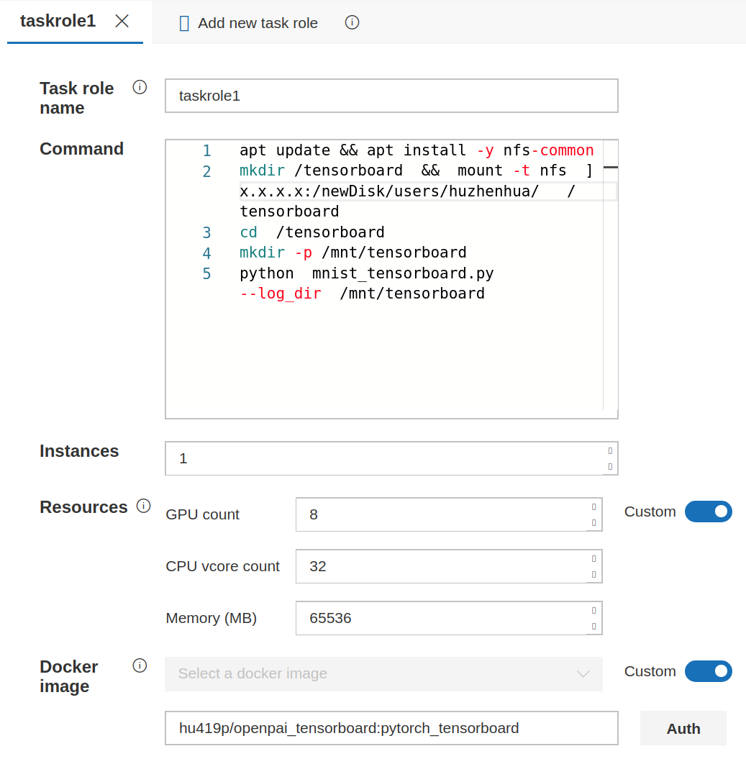Select the taskrole1 tab
The height and width of the screenshot is (759, 746).
coord(58,21)
